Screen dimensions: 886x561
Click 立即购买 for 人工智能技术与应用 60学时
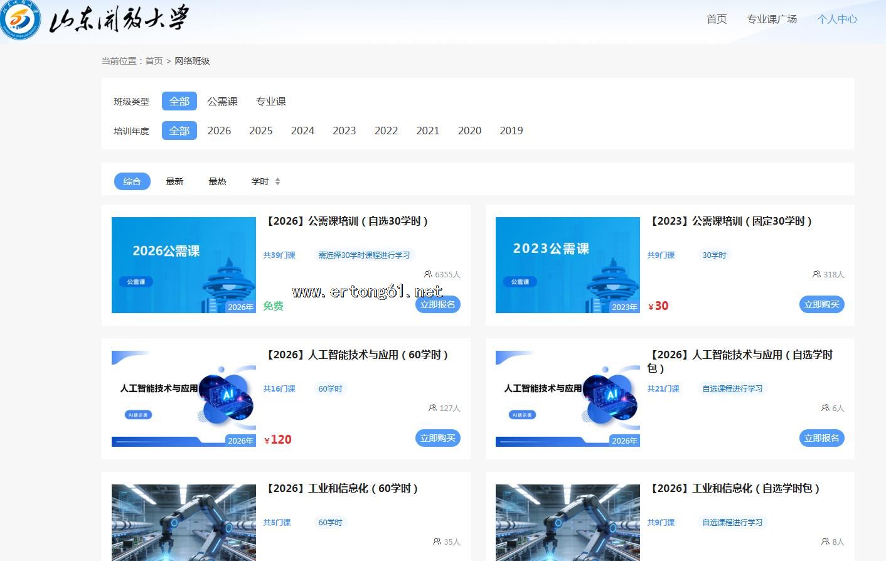coord(437,438)
